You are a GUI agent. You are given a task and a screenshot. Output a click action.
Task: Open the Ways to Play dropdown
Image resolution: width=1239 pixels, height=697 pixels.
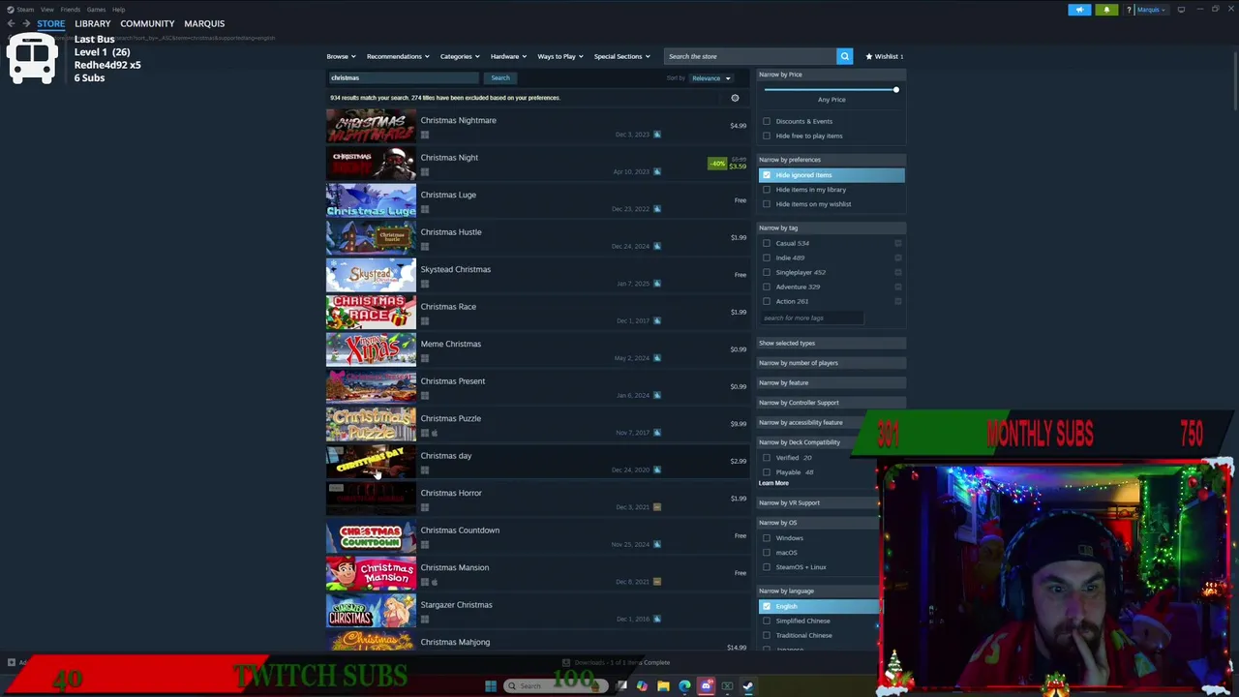pyautogui.click(x=560, y=56)
